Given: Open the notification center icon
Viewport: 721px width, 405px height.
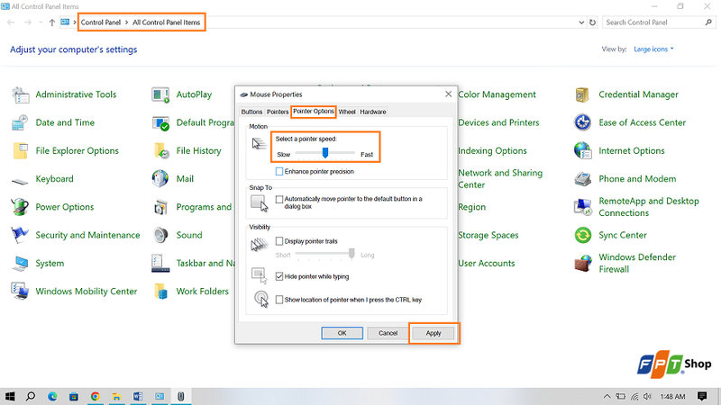Looking at the screenshot, I should click(x=702, y=396).
